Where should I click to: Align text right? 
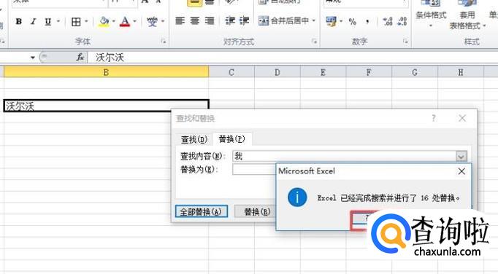tap(210, 21)
